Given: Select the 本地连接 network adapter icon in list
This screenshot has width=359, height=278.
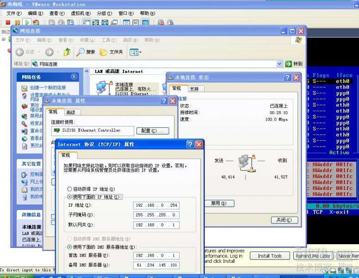Looking at the screenshot, I should click(x=104, y=88).
